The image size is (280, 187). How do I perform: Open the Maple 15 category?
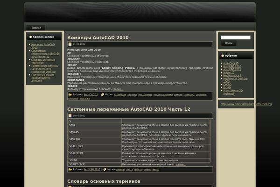pyautogui.click(x=229, y=72)
